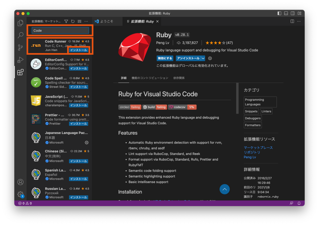Open extensions panel more actions menu
The image size is (319, 225).
click(x=86, y=21)
